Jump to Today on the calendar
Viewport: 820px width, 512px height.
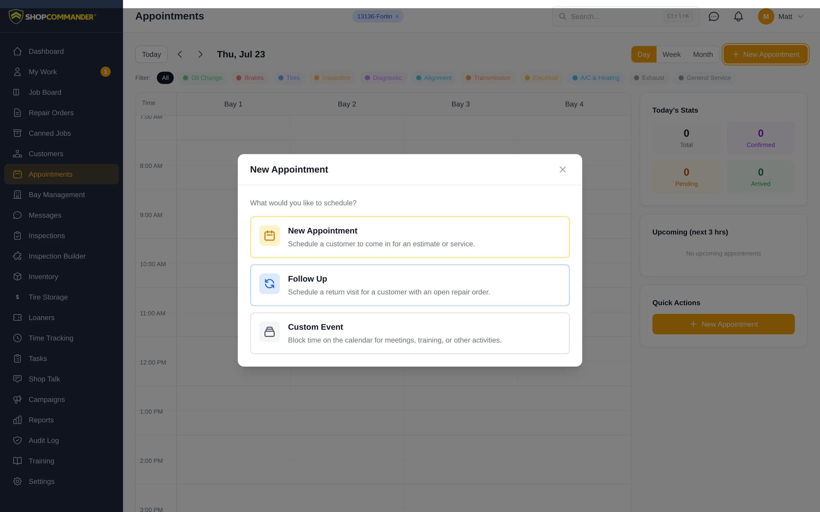[151, 54]
